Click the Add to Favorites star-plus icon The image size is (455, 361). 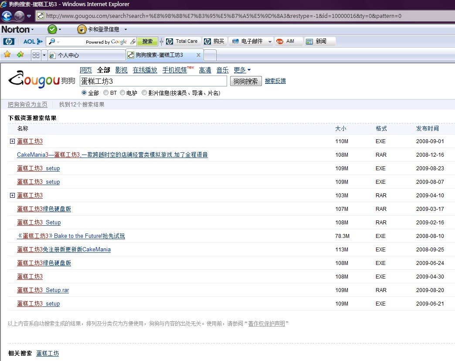coord(20,55)
